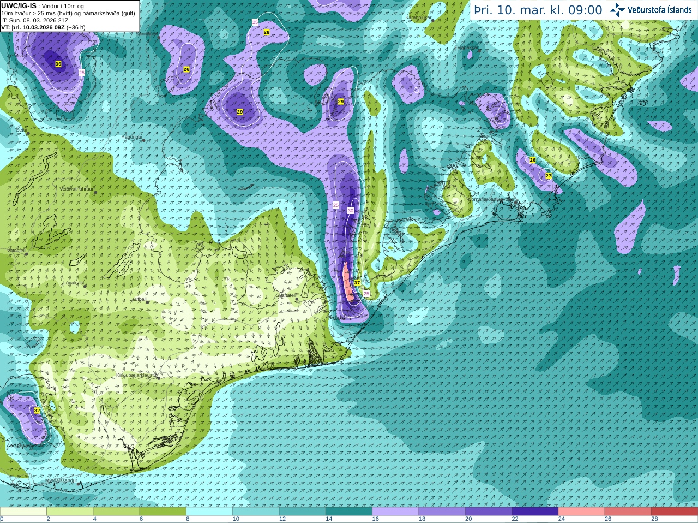Click the white 25 contour label beside the 37 marker
Viewport: 698px width, 523px height.
[x=366, y=293]
